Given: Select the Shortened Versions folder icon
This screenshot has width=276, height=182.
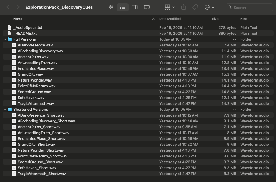Looking at the screenshot, I should (x=10, y=109).
